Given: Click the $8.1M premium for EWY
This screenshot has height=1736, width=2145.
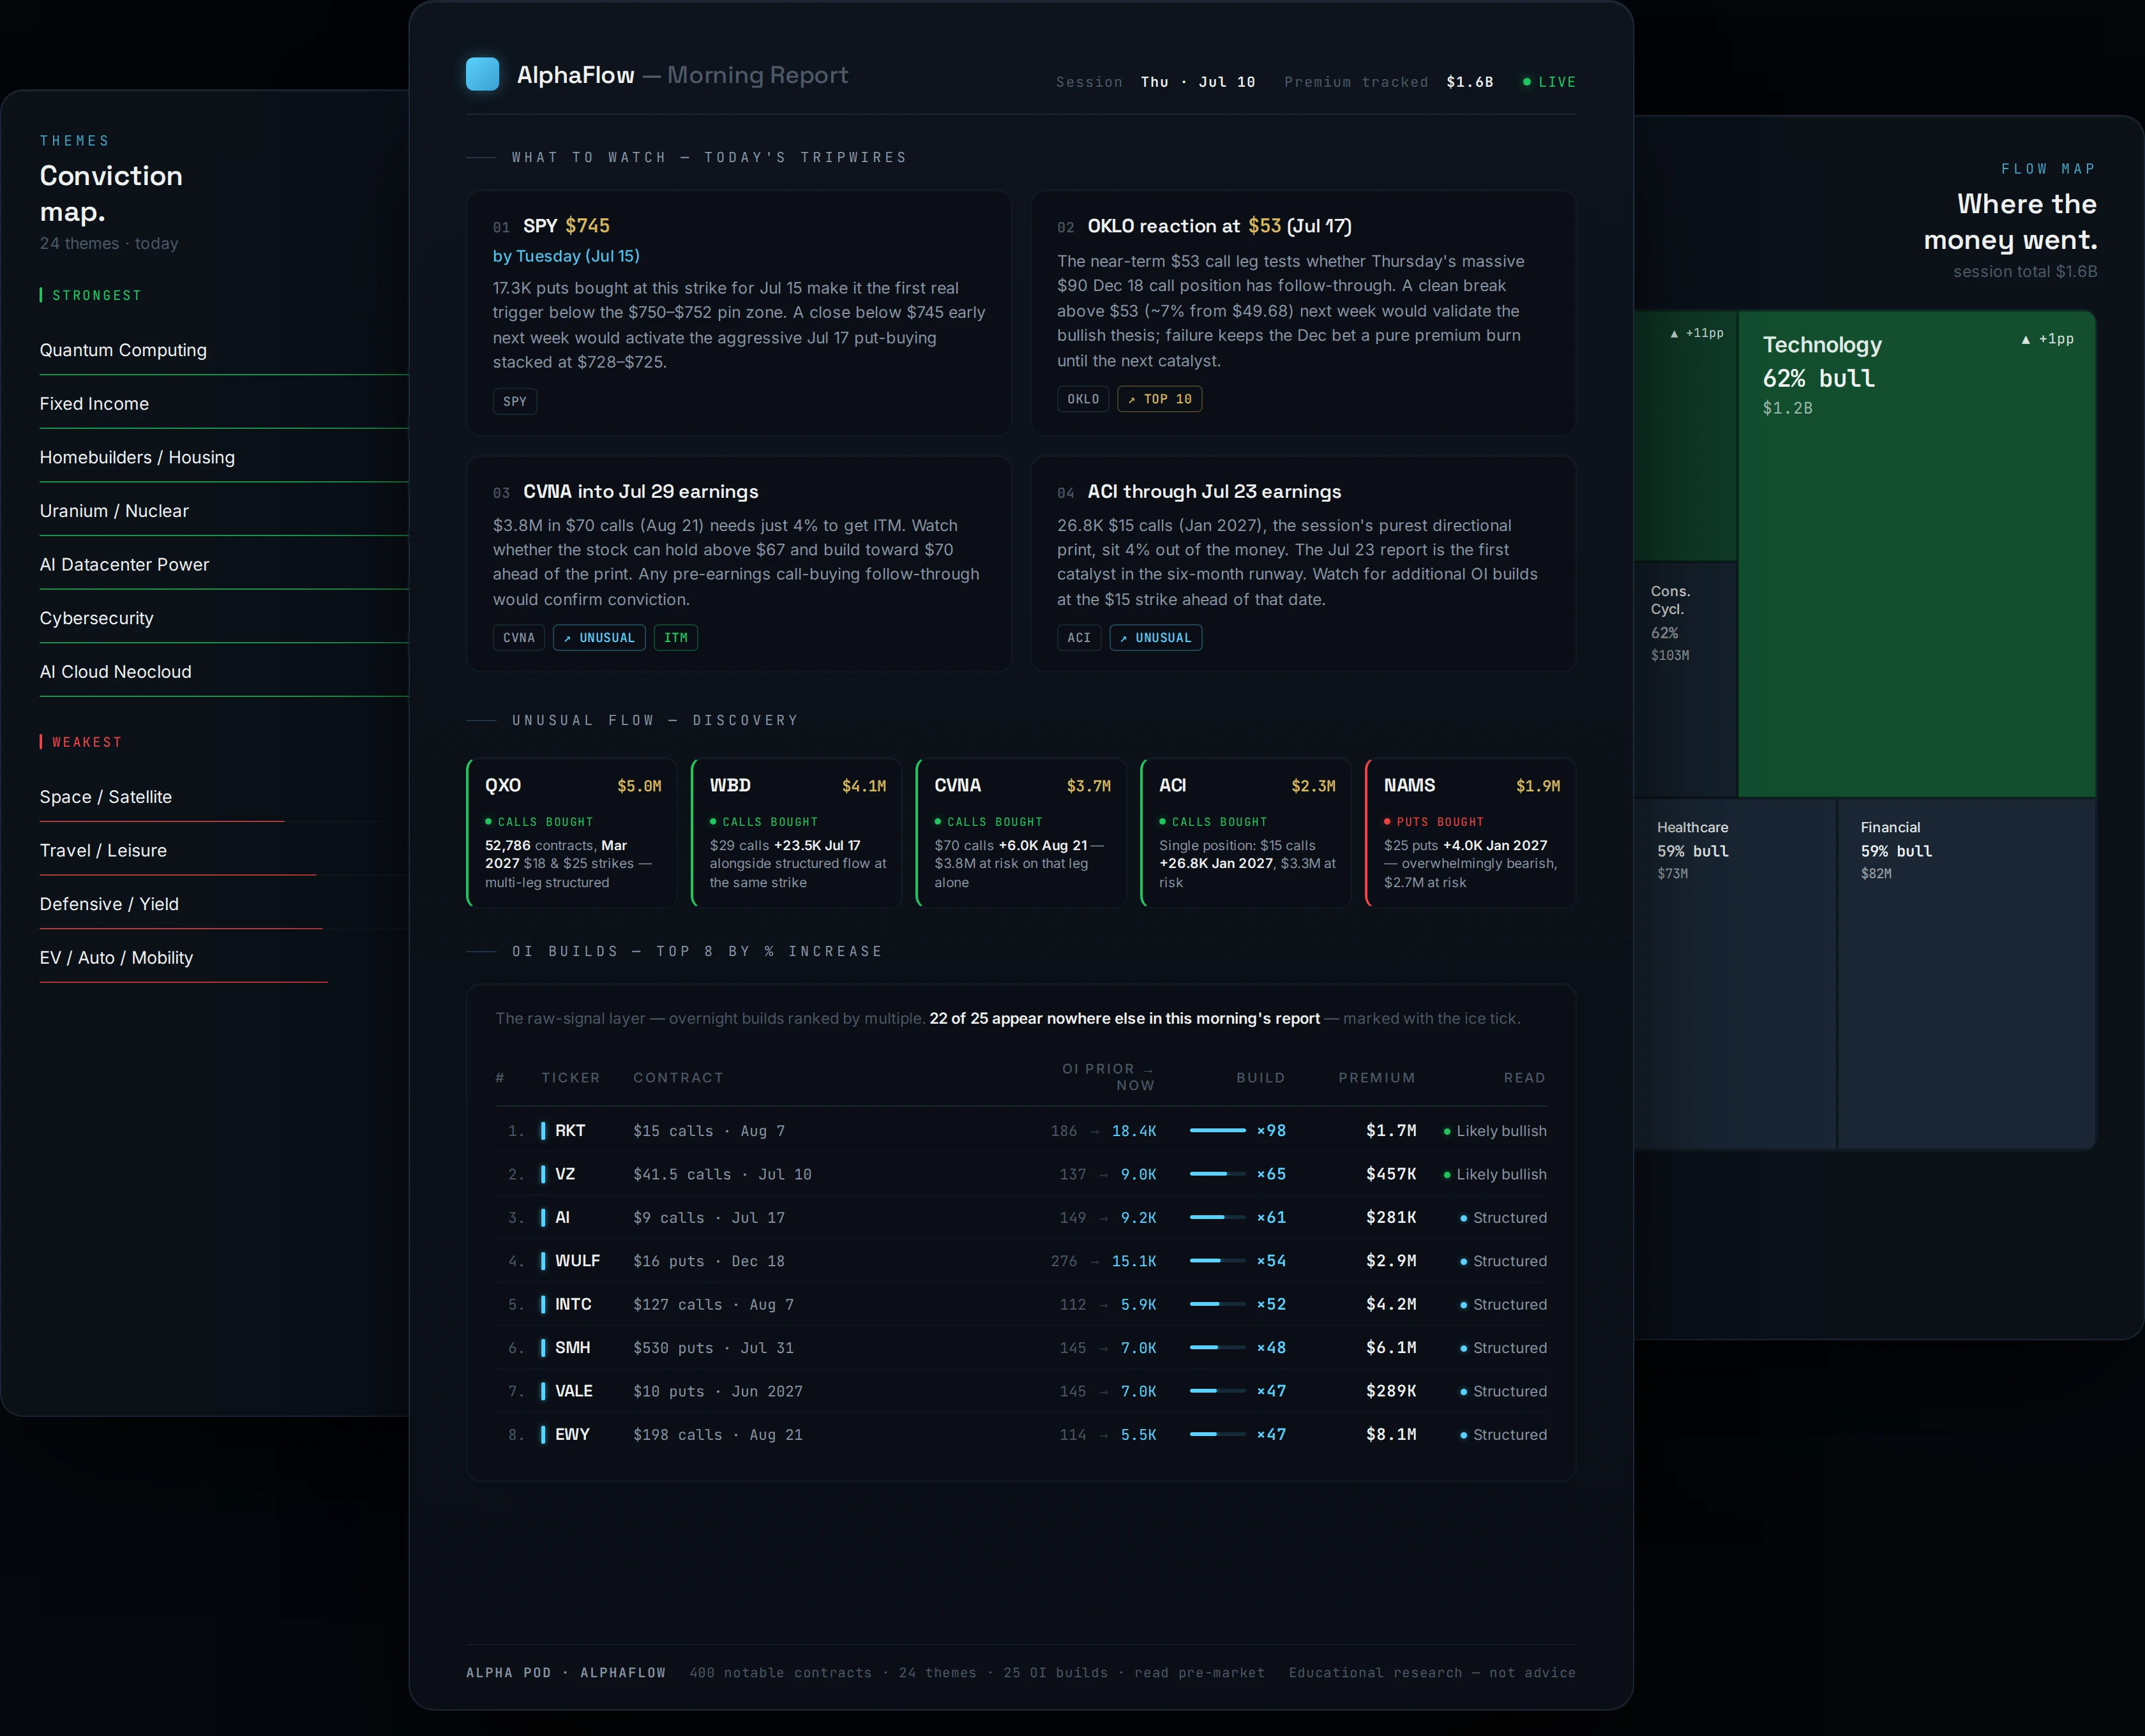Looking at the screenshot, I should pos(1391,1435).
